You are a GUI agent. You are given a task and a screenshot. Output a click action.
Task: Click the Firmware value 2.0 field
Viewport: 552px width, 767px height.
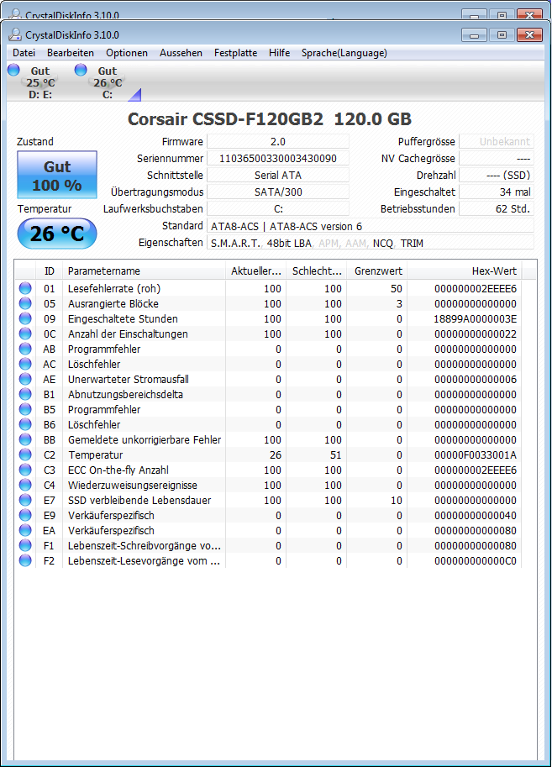(278, 142)
